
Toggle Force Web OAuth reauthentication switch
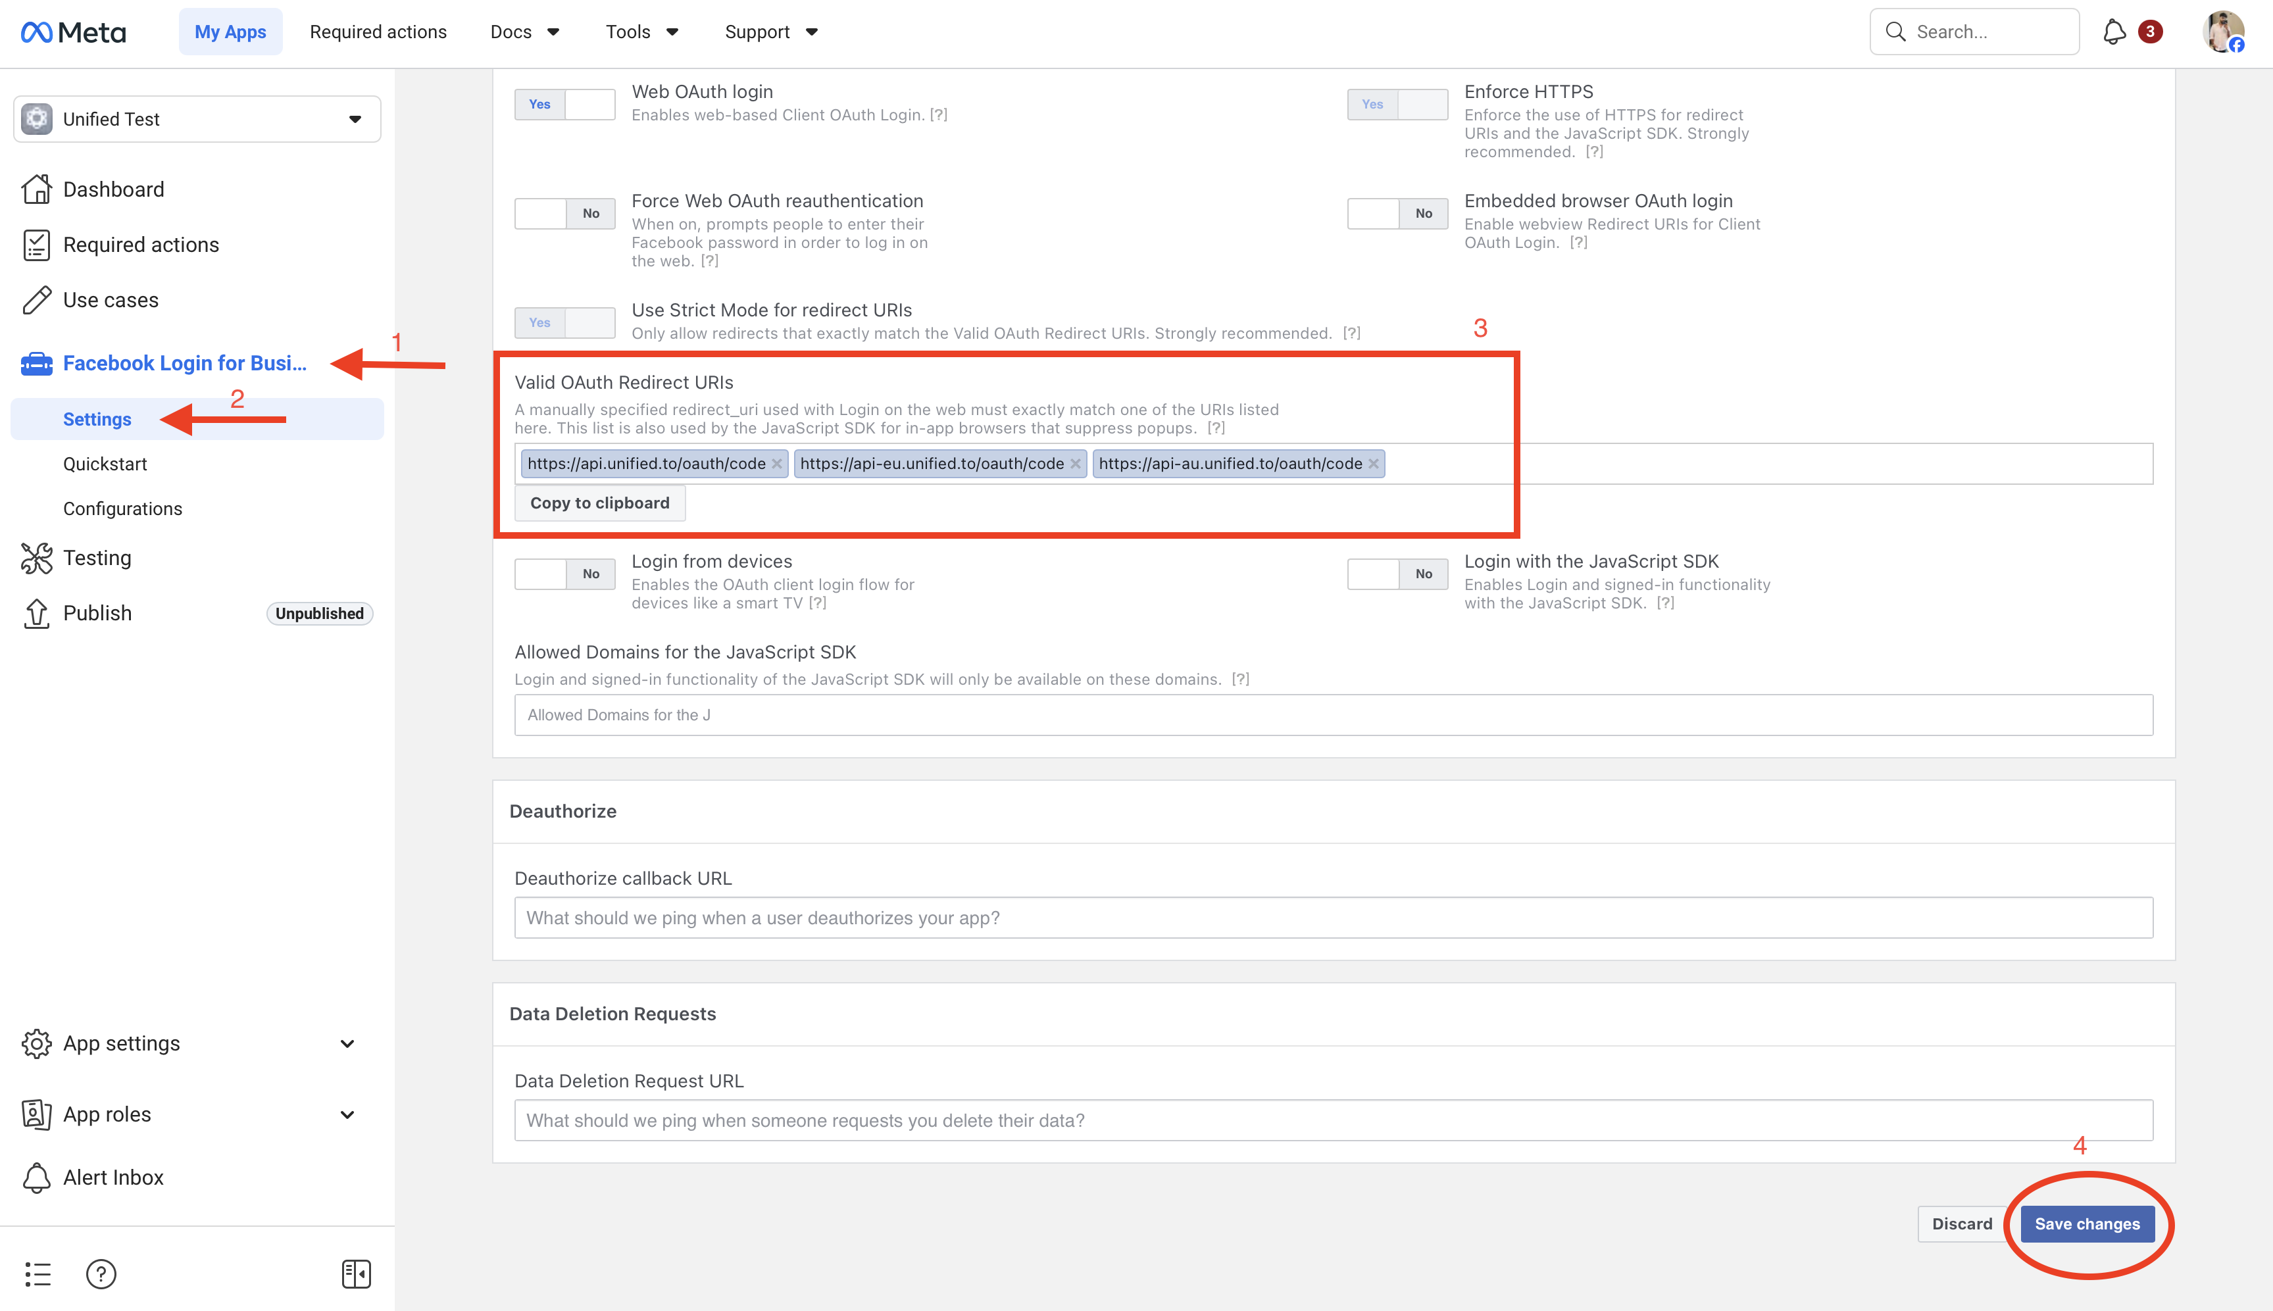click(x=564, y=213)
